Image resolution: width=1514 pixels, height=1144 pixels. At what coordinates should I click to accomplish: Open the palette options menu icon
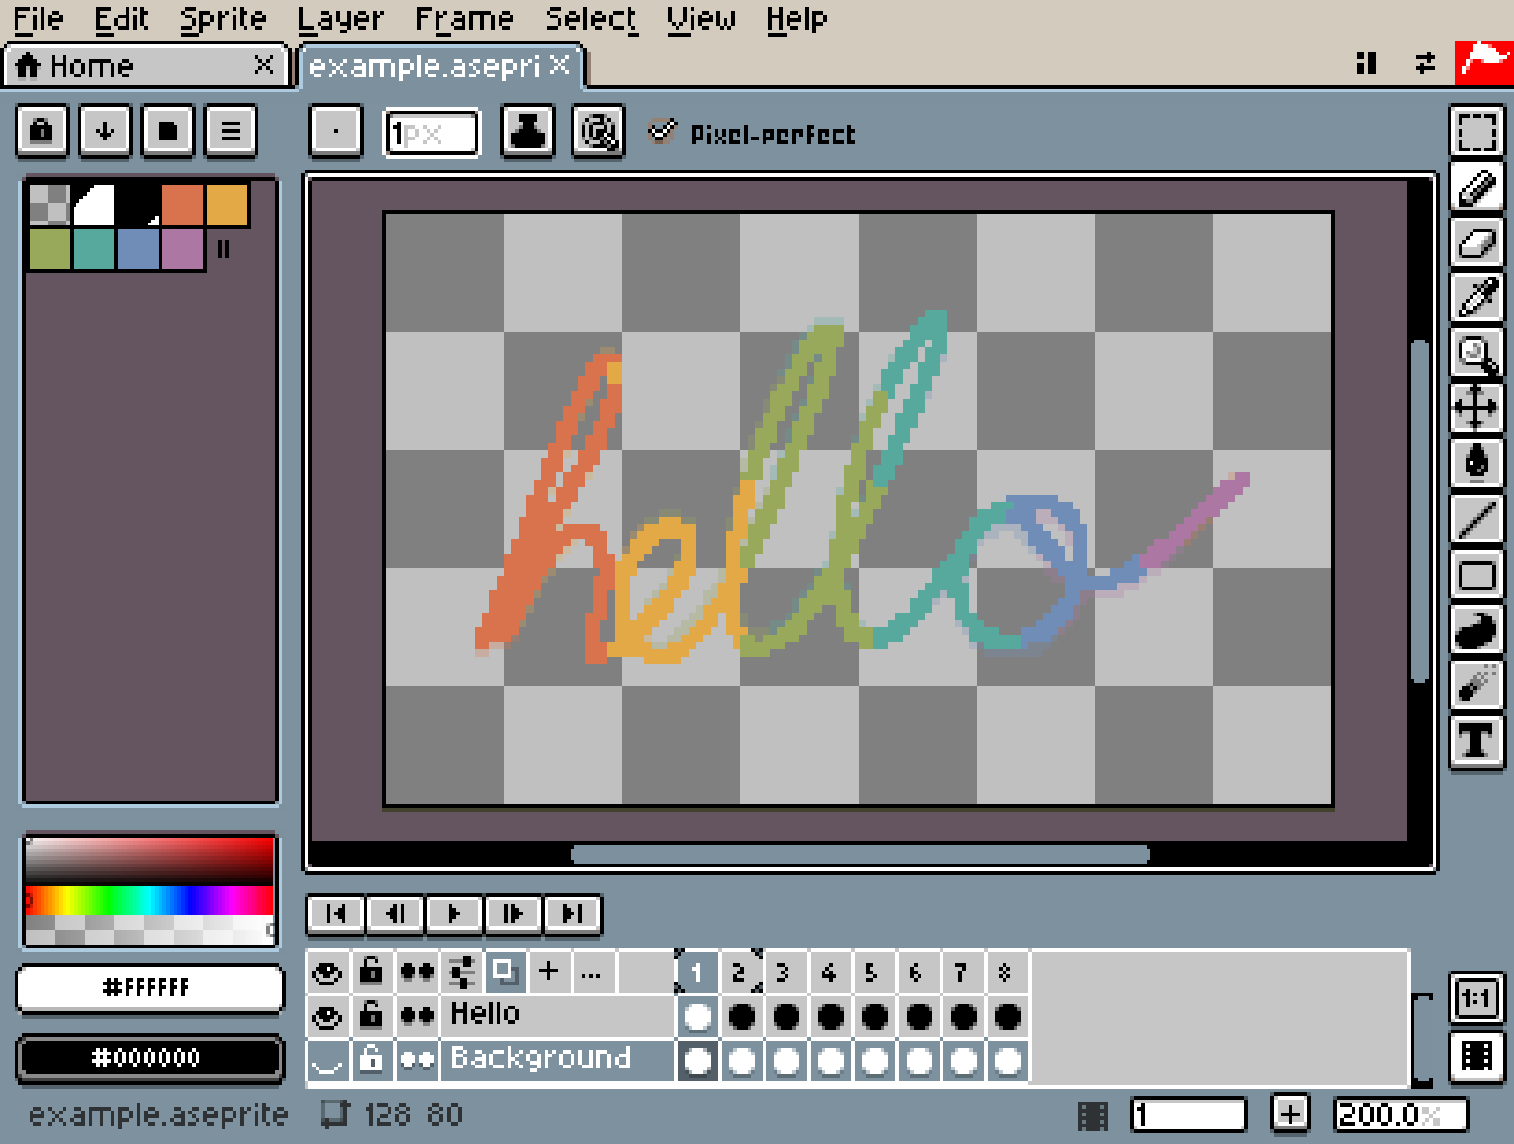pyautogui.click(x=230, y=131)
